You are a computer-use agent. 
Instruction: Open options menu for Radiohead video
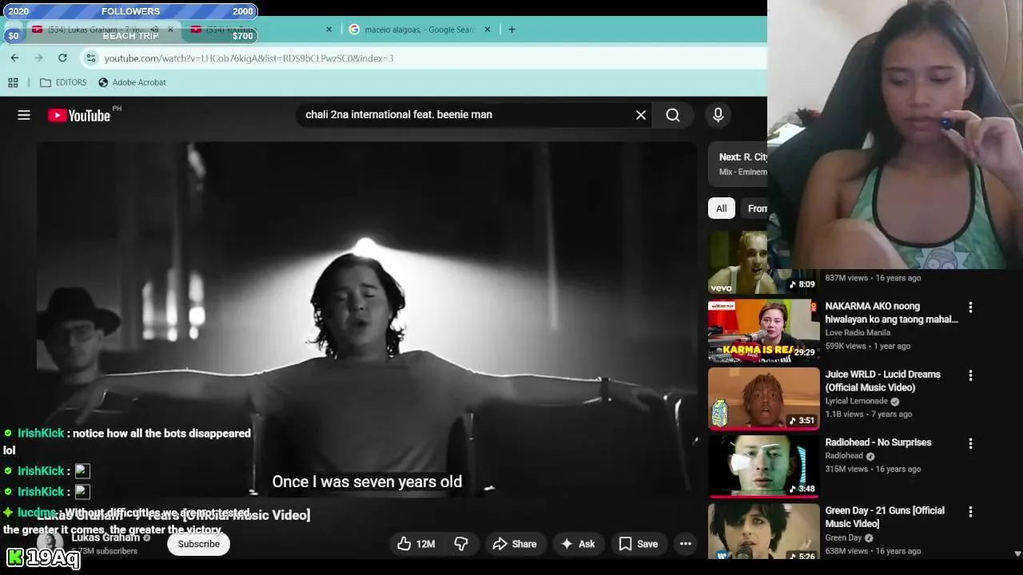point(970,443)
